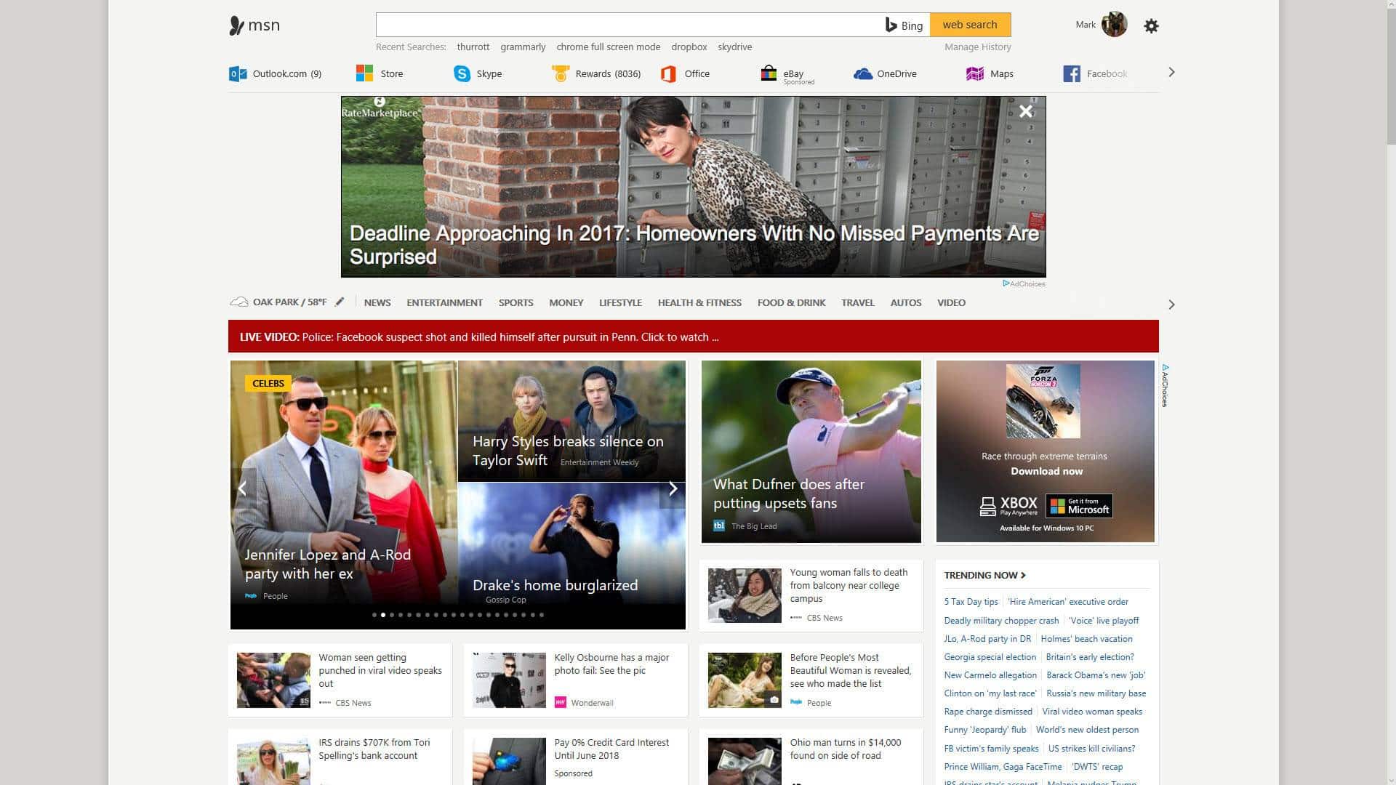Expand more categories in the navigation bar

pos(1171,305)
